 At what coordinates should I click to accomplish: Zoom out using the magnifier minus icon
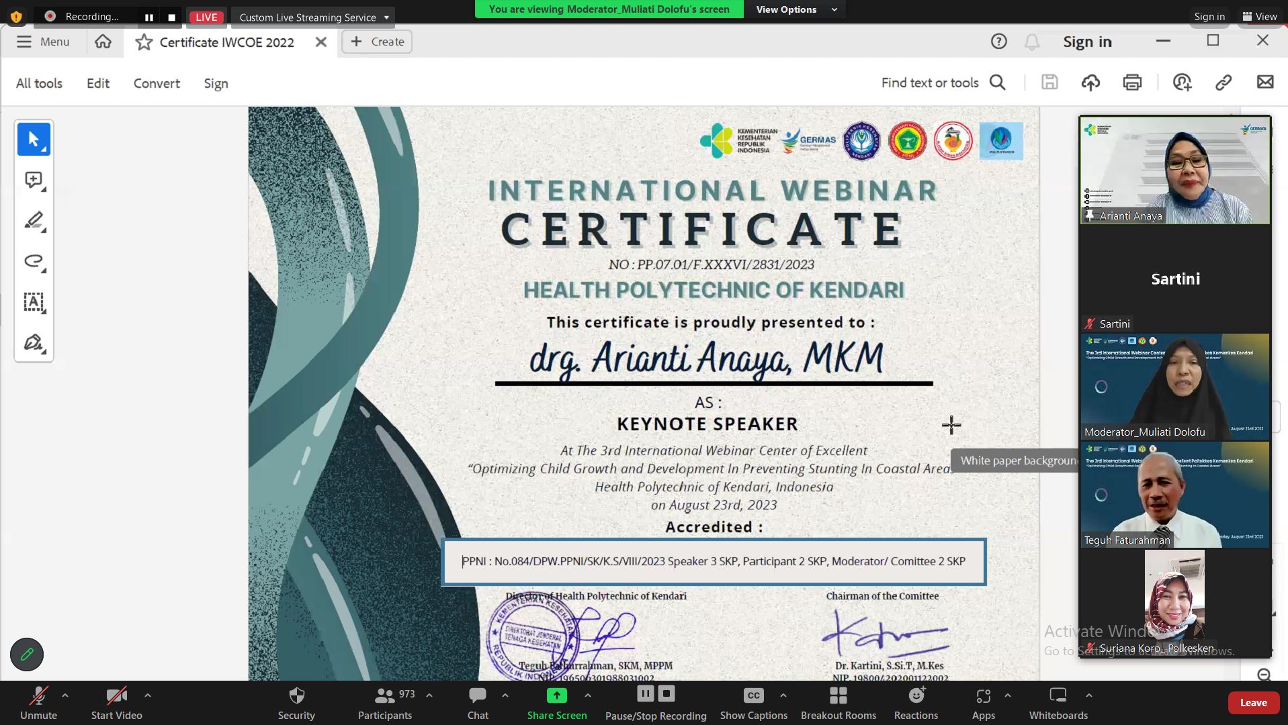click(1264, 675)
